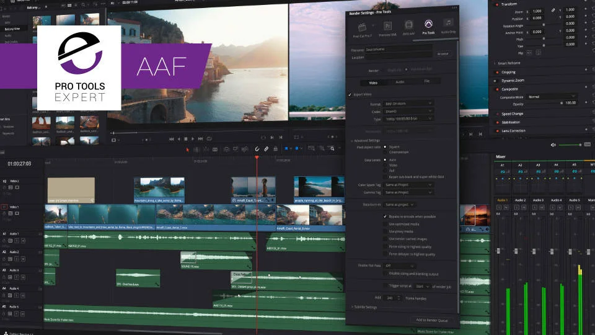The height and width of the screenshot is (335, 595).
Task: Select Cinemascope pixel aspect ratio
Action: [385, 152]
